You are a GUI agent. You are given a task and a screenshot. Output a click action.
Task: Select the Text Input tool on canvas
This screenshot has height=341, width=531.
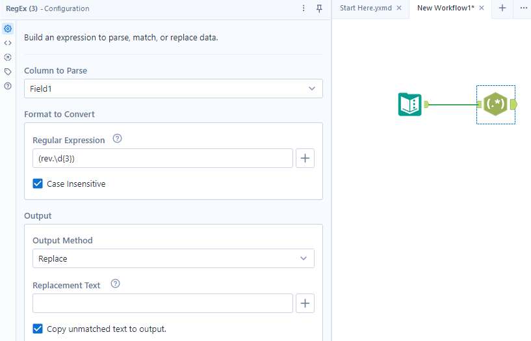(x=409, y=104)
